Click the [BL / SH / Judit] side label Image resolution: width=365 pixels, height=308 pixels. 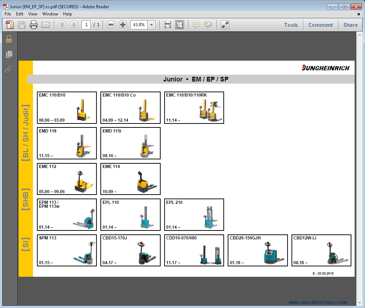(x=25, y=133)
